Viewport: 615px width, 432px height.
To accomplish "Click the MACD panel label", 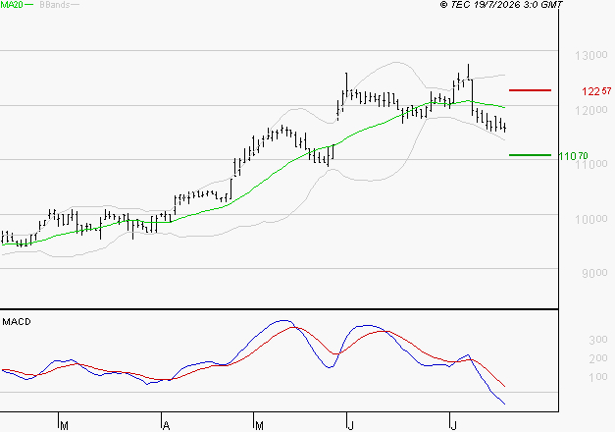I will [x=17, y=322].
